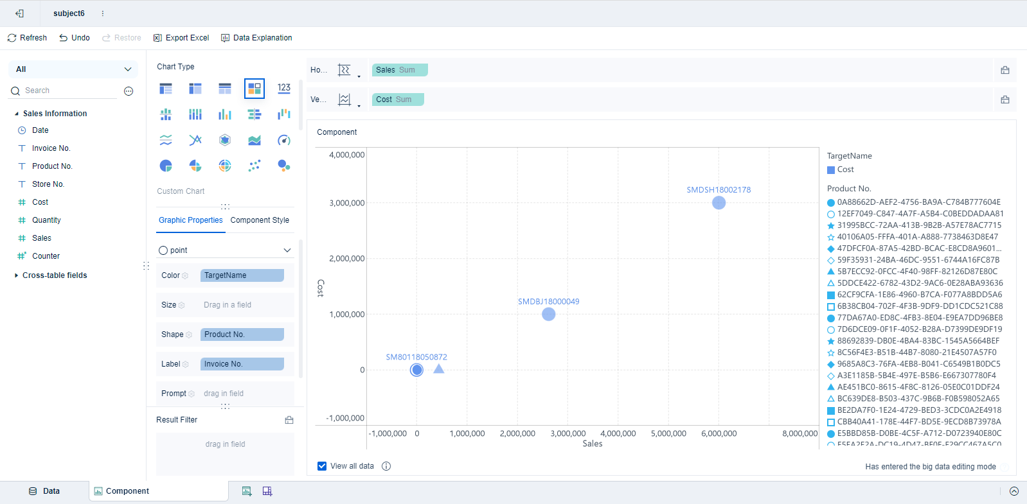Select the area chart type
Screen dimensions: 1027x504
click(255, 140)
